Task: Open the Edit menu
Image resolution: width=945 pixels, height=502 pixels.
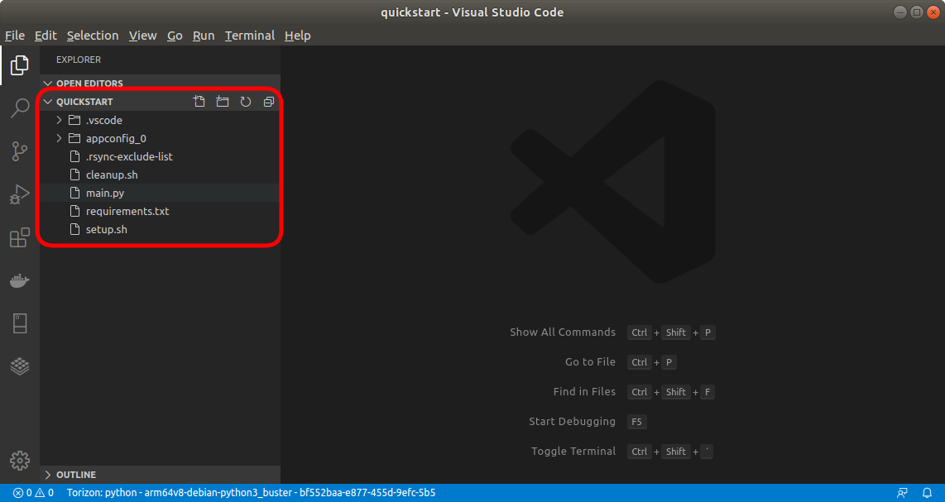Action: coord(46,36)
